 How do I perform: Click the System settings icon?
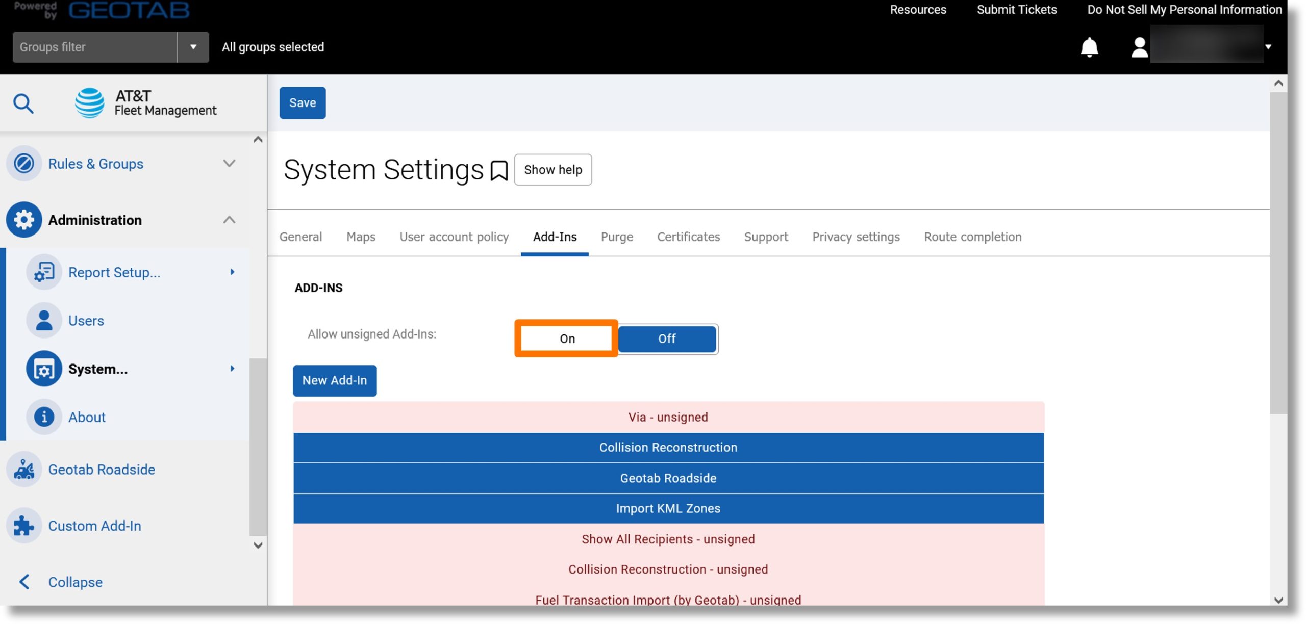click(44, 369)
